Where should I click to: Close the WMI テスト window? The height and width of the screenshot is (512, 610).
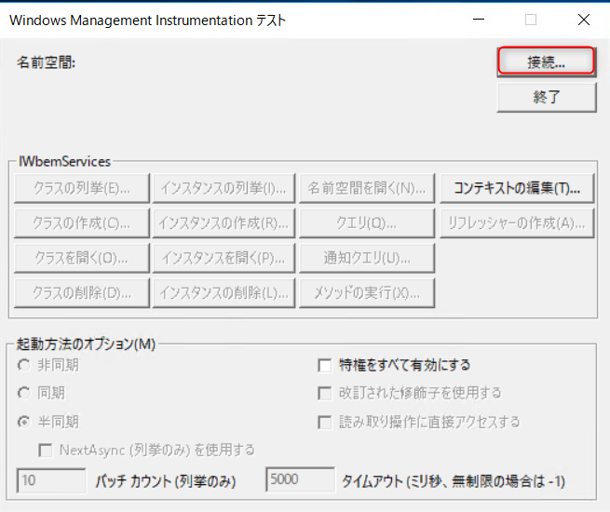583,20
